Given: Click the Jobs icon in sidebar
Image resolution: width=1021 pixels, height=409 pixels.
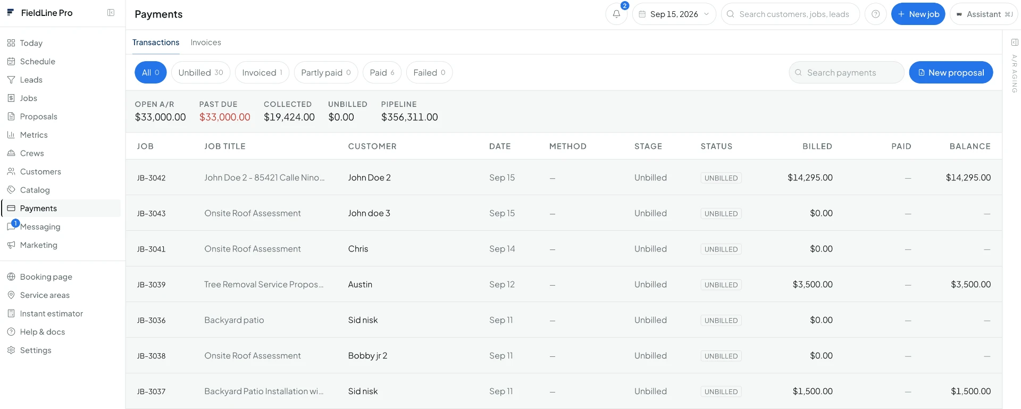Looking at the screenshot, I should point(11,98).
